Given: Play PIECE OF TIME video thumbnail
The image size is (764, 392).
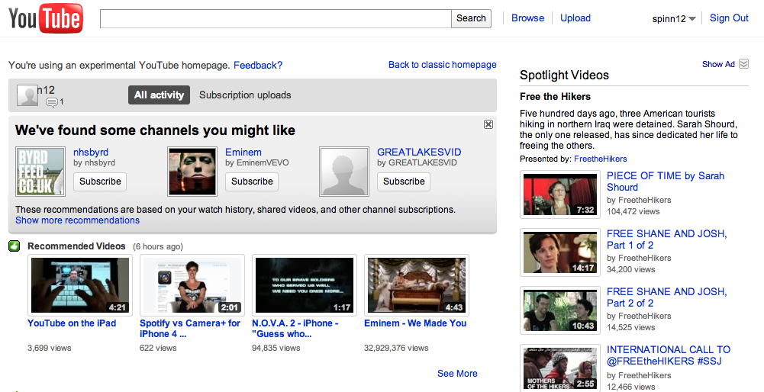Looking at the screenshot, I should click(560, 194).
